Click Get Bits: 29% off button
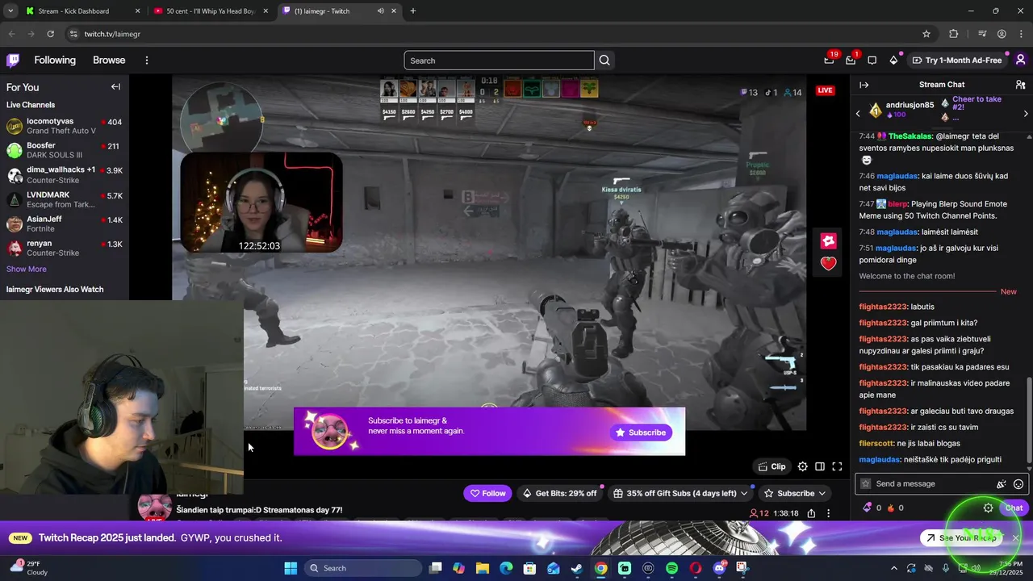 559,493
